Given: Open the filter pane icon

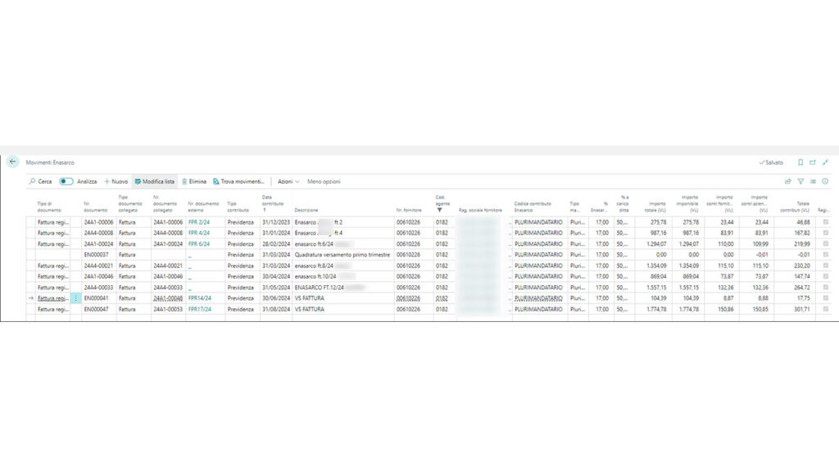Looking at the screenshot, I should pos(801,181).
